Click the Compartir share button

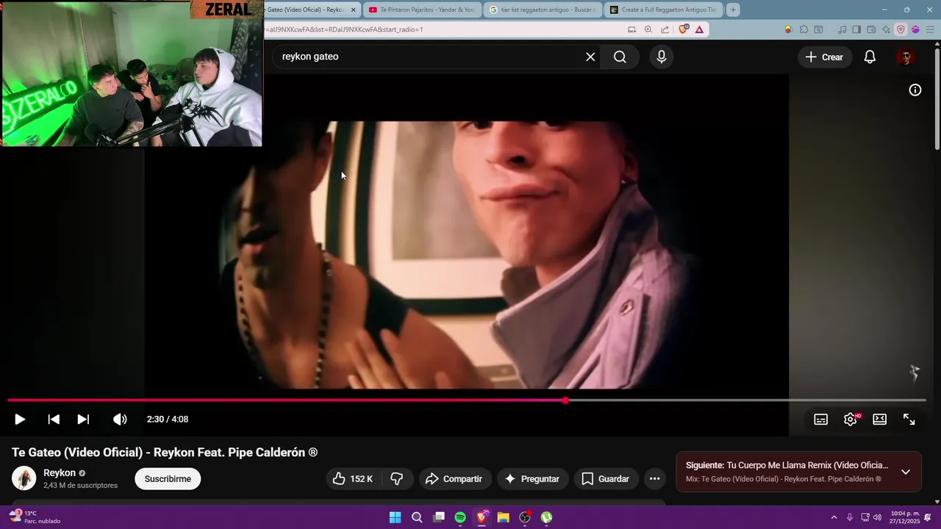[454, 479]
